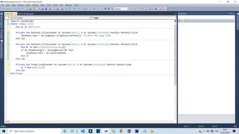
Task: Click the 'End Class' line
Action: coord(16,73)
